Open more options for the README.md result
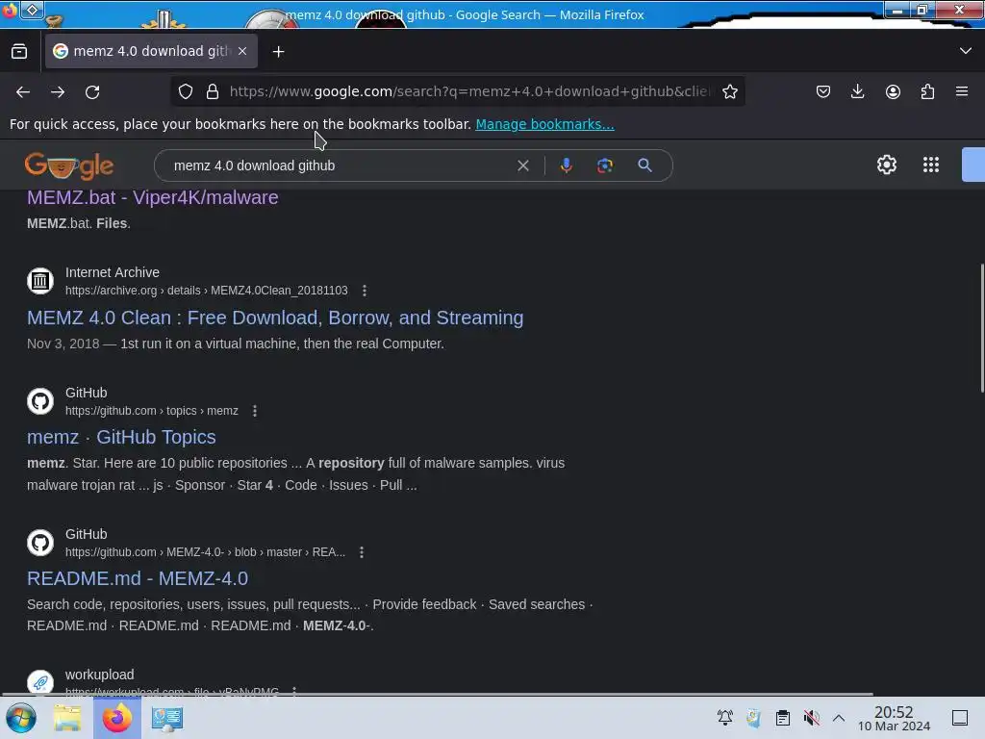The height and width of the screenshot is (739, 985). click(362, 551)
